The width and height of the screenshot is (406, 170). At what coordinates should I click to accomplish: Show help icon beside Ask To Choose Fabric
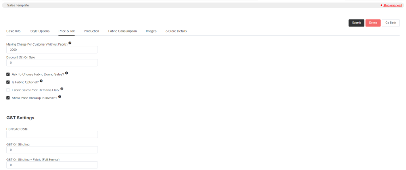(67, 73)
